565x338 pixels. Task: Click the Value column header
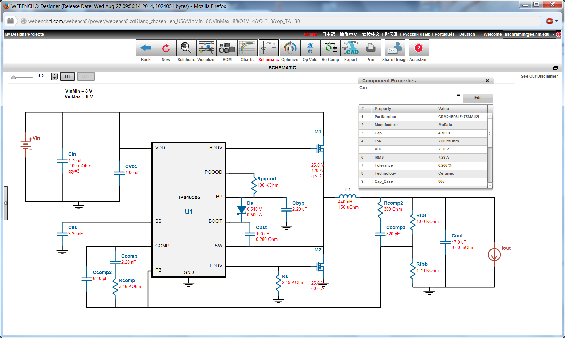point(462,109)
